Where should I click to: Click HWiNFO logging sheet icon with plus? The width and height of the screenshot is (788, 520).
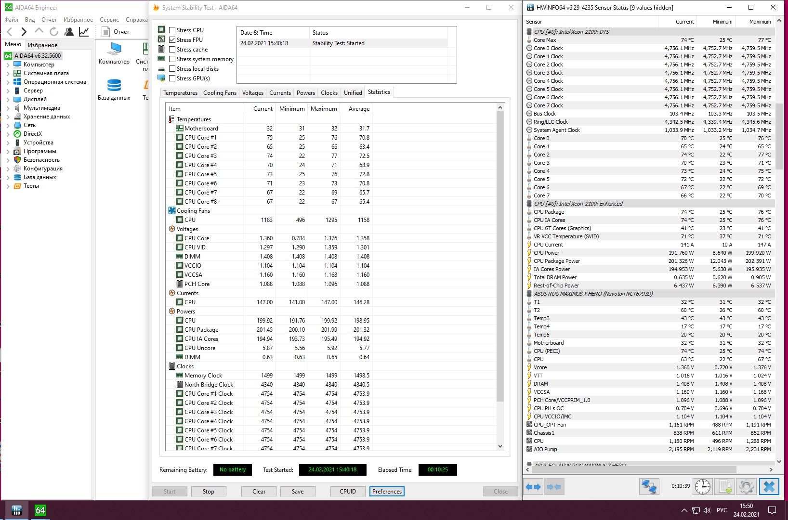pyautogui.click(x=725, y=486)
